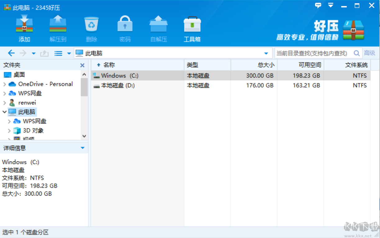Open the feedback speech bubble icon
The height and width of the screenshot is (238, 380).
[x=318, y=5]
